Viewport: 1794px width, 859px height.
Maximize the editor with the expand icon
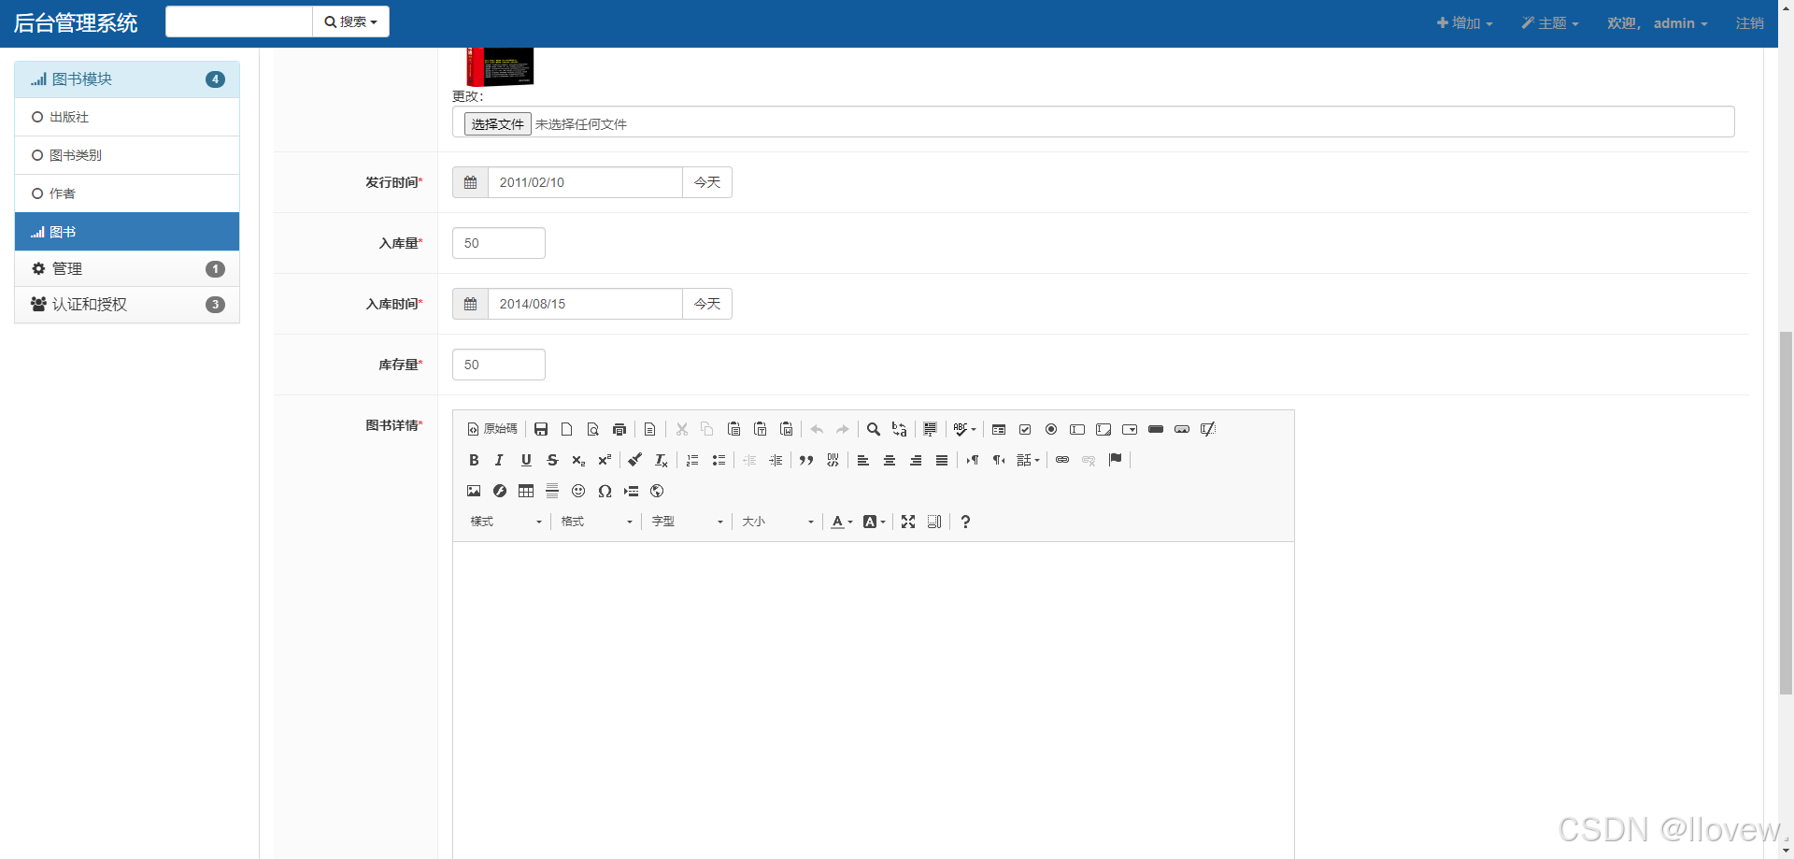pyautogui.click(x=908, y=522)
